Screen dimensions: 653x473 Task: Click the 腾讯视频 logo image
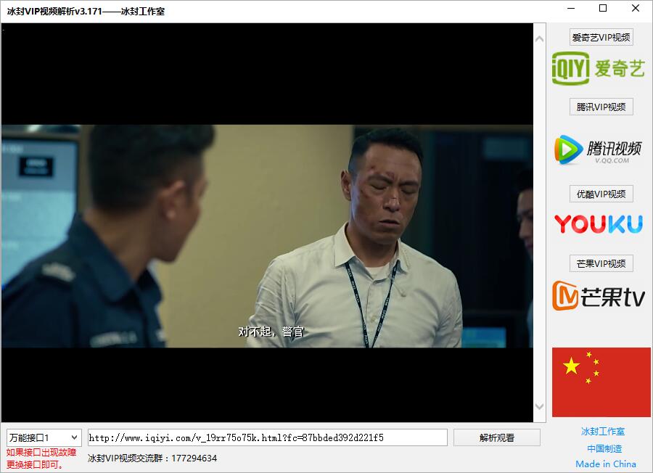(x=598, y=149)
